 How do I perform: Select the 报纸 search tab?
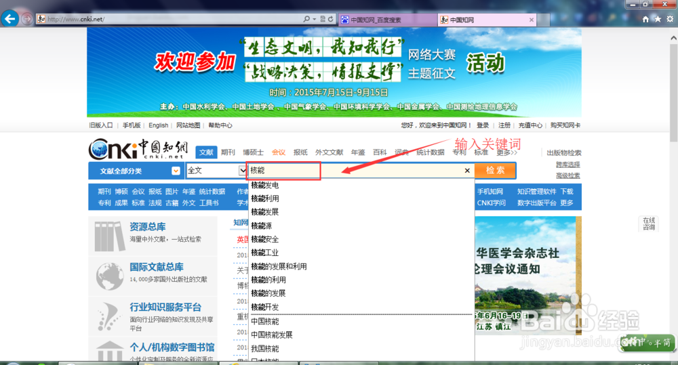pos(300,152)
